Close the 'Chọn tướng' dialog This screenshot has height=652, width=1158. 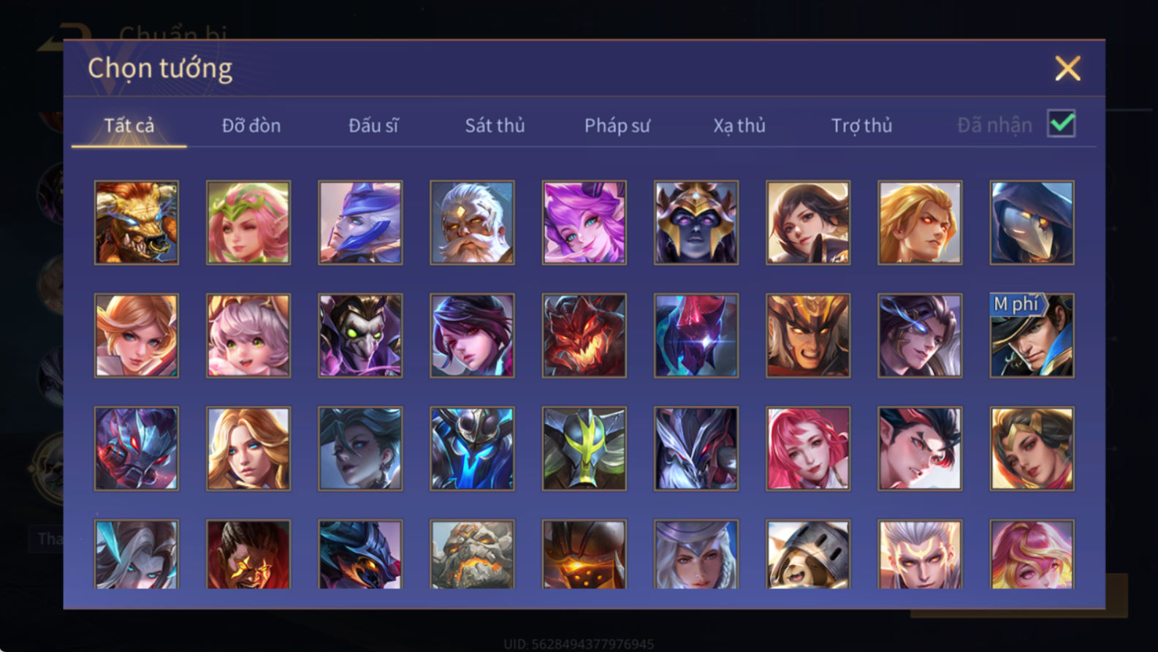click(1067, 69)
